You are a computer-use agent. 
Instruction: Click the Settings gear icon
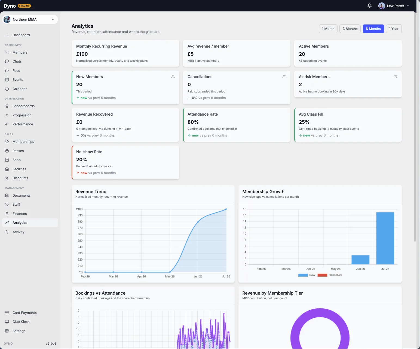pos(7,331)
